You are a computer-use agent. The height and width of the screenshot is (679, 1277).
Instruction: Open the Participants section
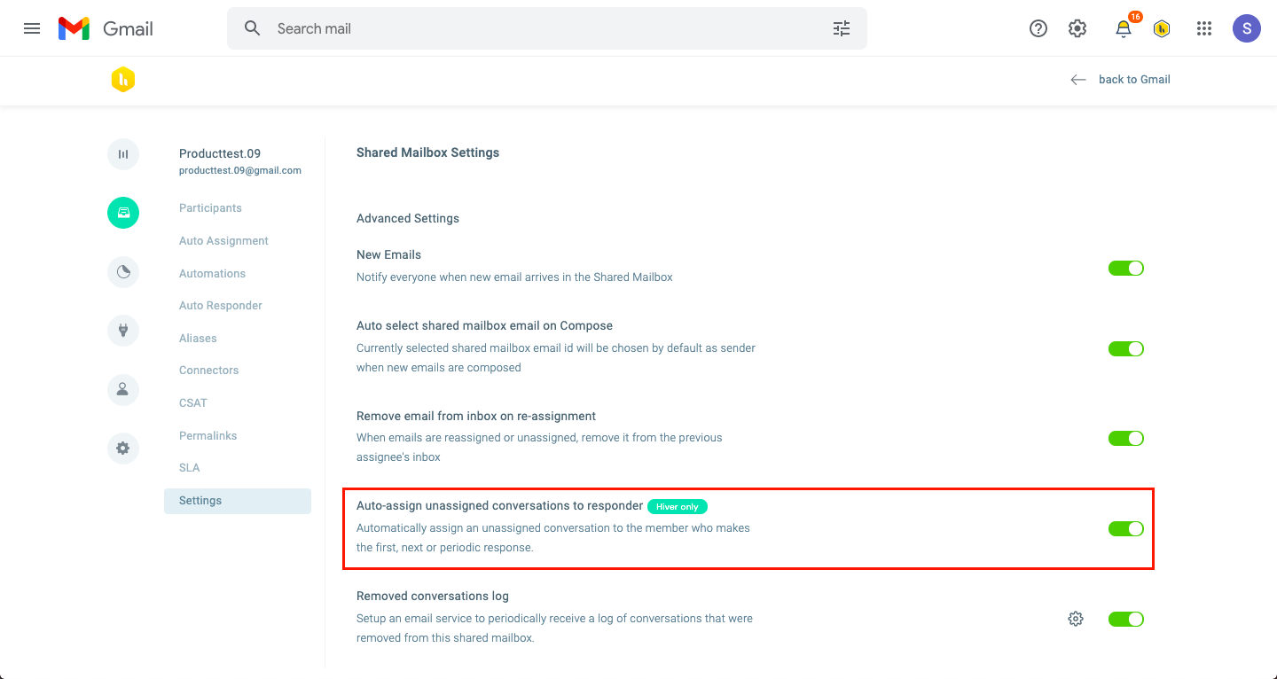coord(210,208)
